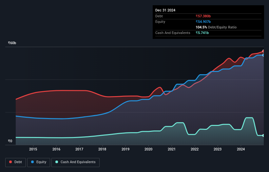Click the teal Cash endpoint marker
Viewport: 269px width, 172px height.
[x=263, y=136]
